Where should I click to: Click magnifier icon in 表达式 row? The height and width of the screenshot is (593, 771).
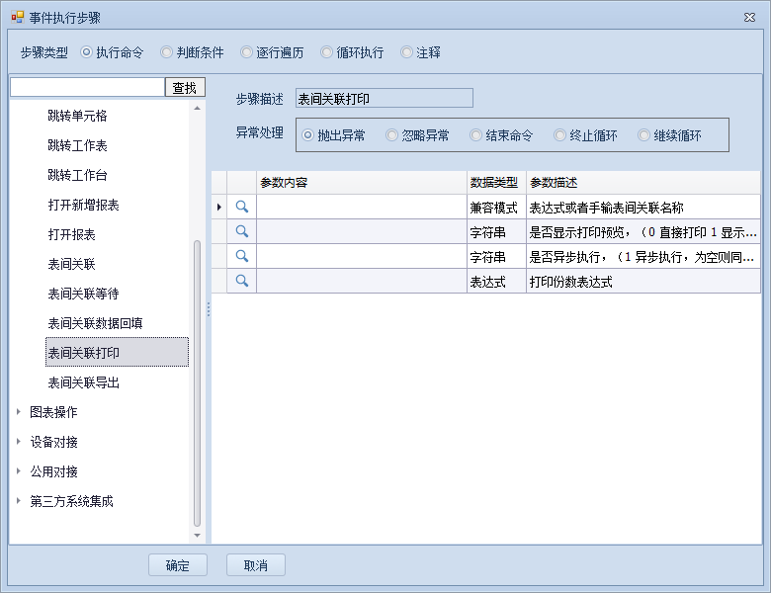(x=241, y=282)
